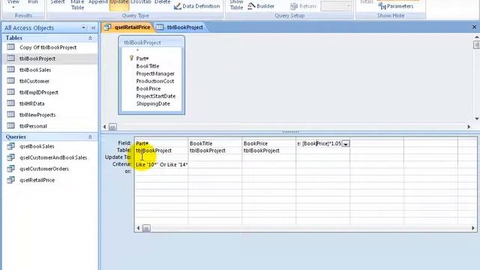
Task: Click the Return icon in Query Setup
Action: pos(294,6)
